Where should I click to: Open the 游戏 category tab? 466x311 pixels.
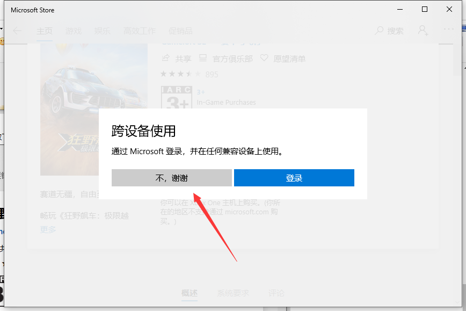click(x=74, y=31)
